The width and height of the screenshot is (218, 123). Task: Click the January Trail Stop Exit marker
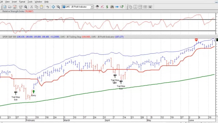pyautogui.click(x=16, y=93)
